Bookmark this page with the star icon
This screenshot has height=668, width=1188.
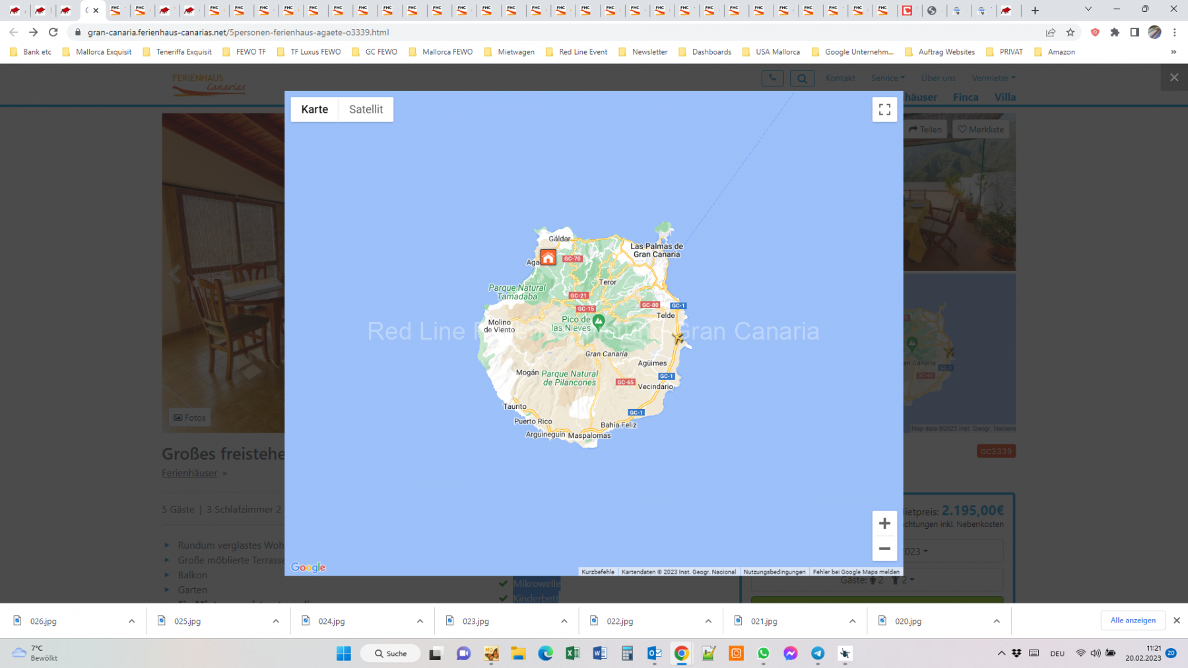pyautogui.click(x=1071, y=32)
